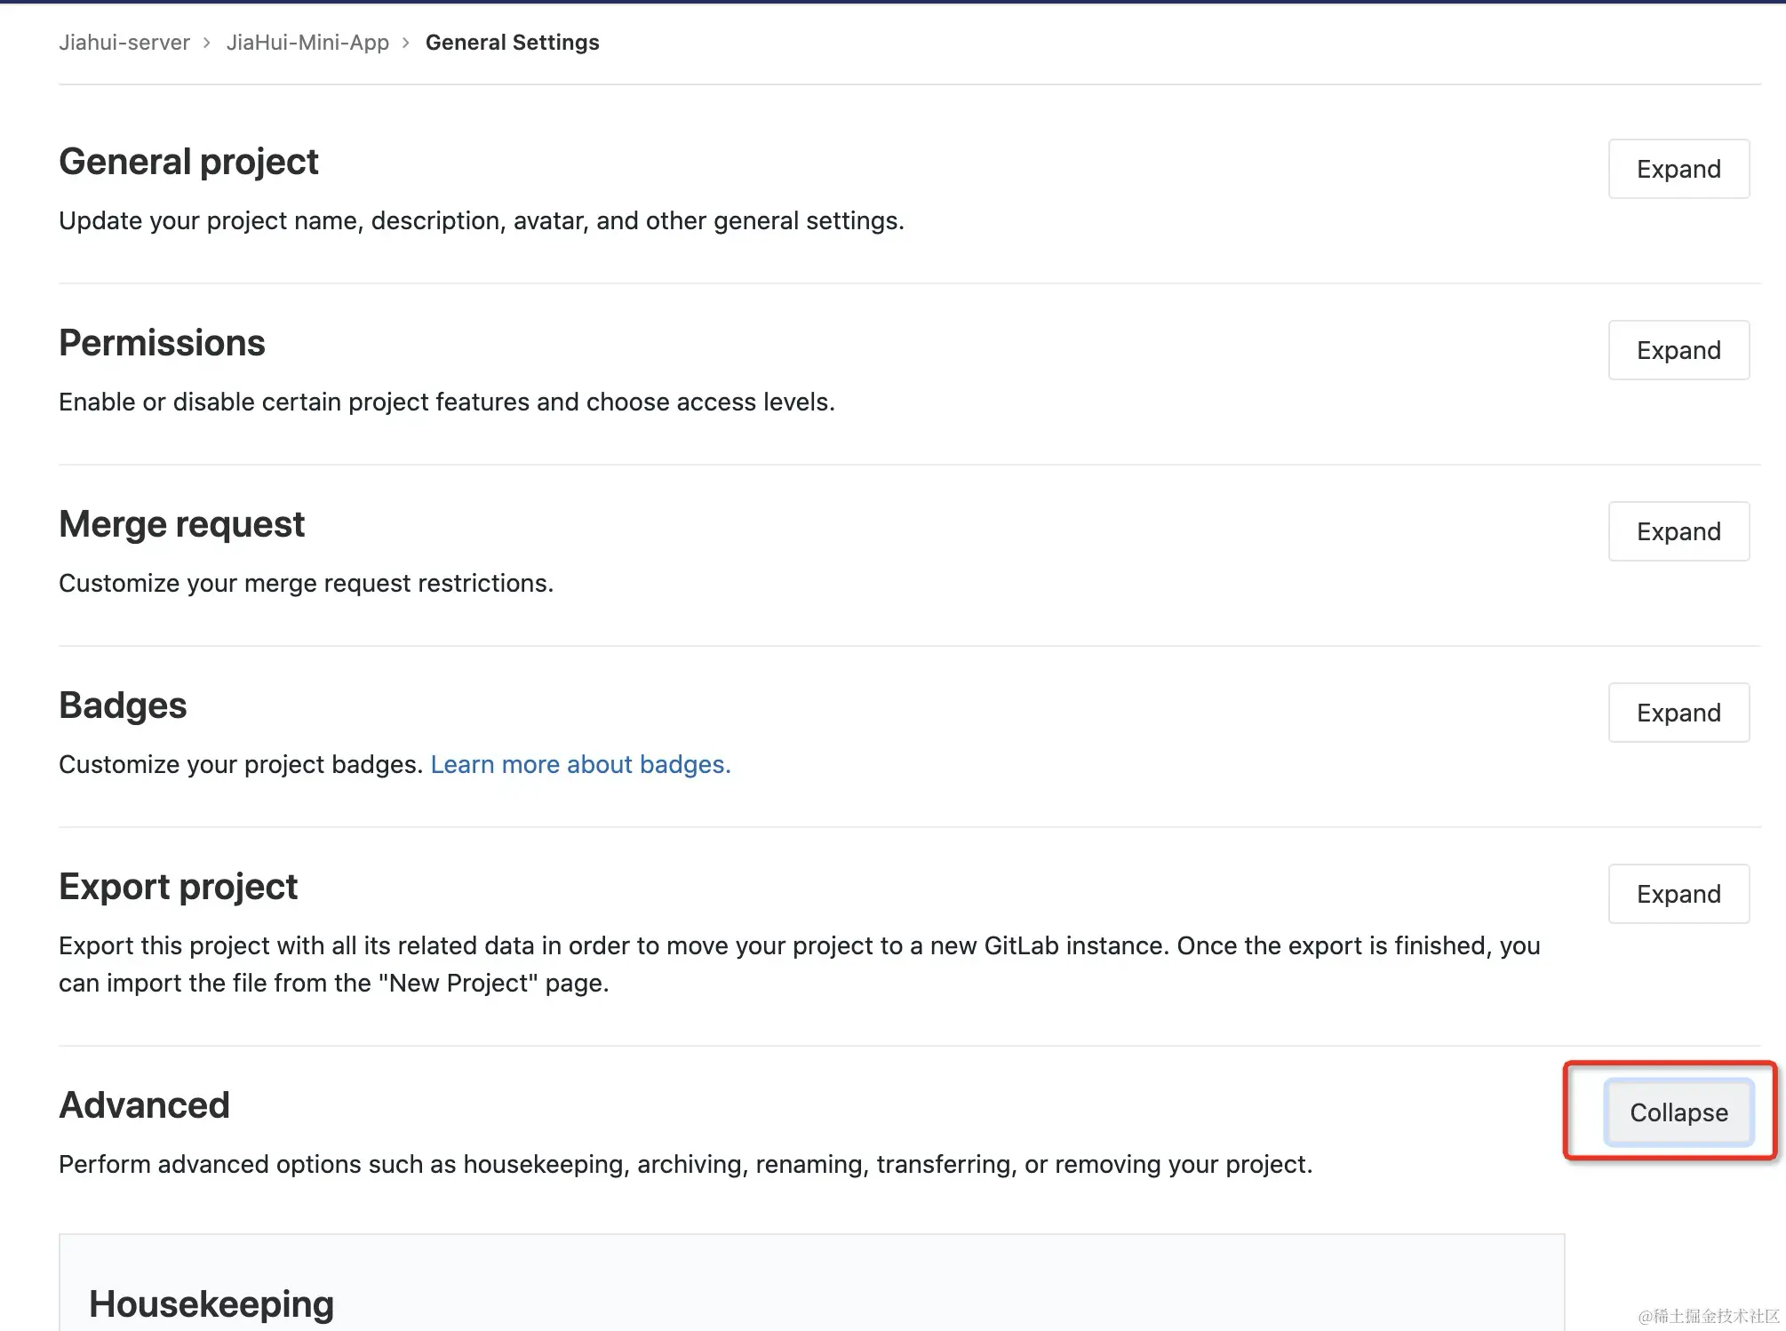The width and height of the screenshot is (1786, 1331).
Task: Open the Learn more about badges link
Action: point(581,764)
